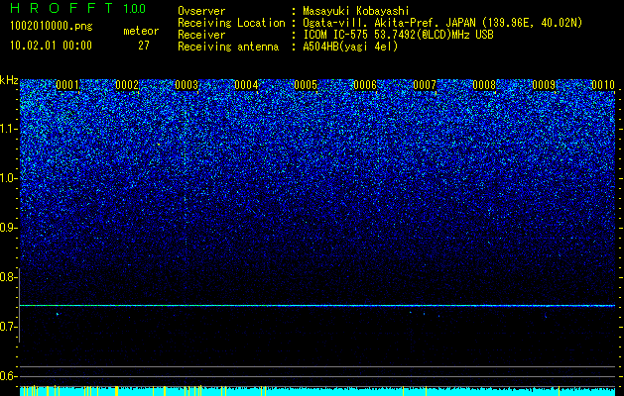Click the 0.9 frequency axis label
The image size is (624, 396).
[8, 228]
